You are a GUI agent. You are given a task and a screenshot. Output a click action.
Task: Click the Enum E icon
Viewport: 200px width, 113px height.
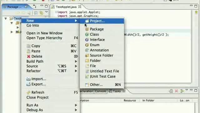pyautogui.click(x=87, y=45)
